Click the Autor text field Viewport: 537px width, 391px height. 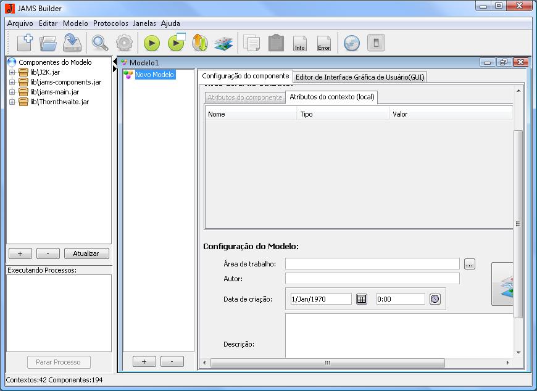click(372, 279)
